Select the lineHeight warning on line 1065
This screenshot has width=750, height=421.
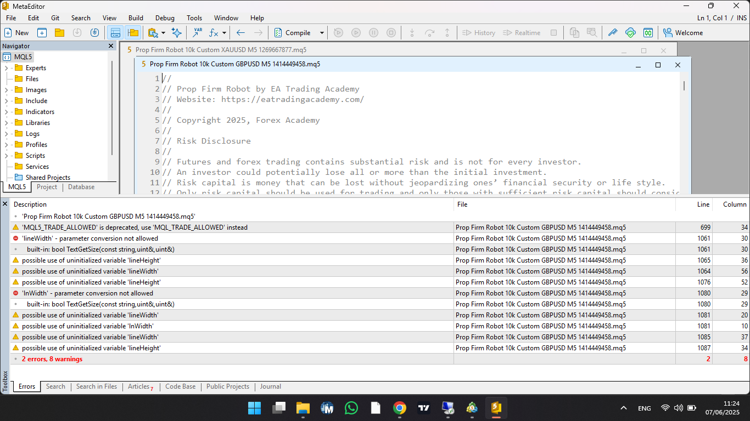379,260
